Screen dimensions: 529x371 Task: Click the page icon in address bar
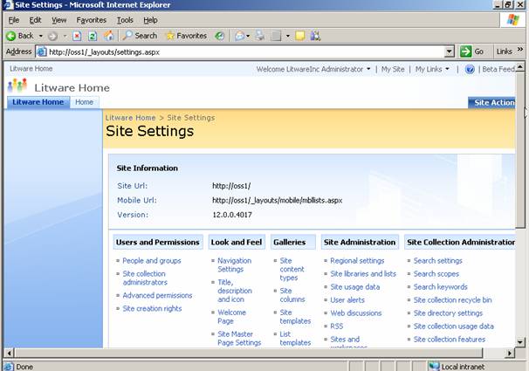(42, 52)
